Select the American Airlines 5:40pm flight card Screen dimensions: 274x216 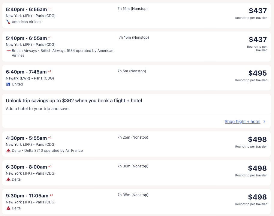(137, 15)
